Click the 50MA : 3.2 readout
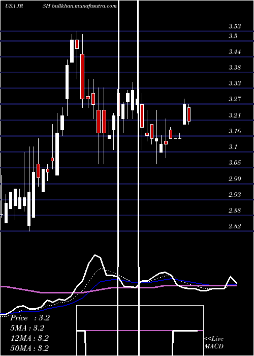 29,348
